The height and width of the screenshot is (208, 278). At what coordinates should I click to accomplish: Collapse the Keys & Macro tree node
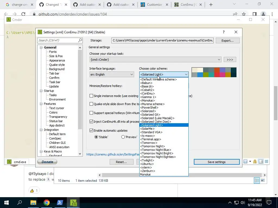click(41, 151)
